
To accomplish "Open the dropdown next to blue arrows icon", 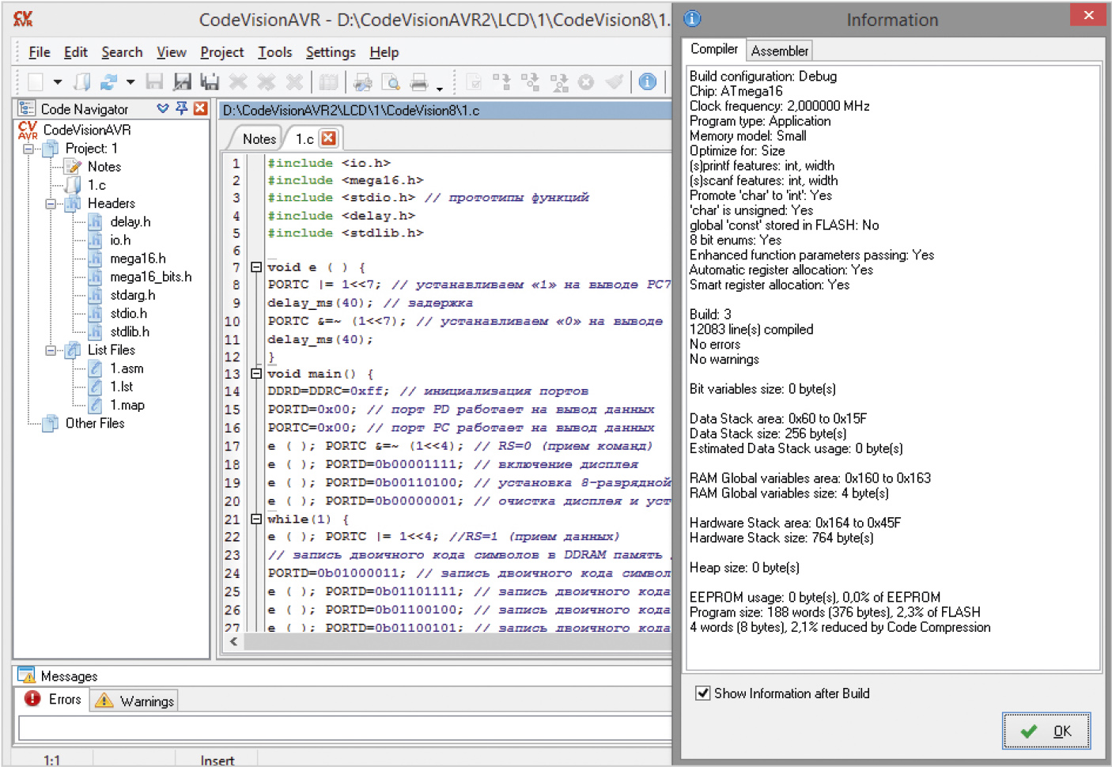I will click(x=130, y=81).
